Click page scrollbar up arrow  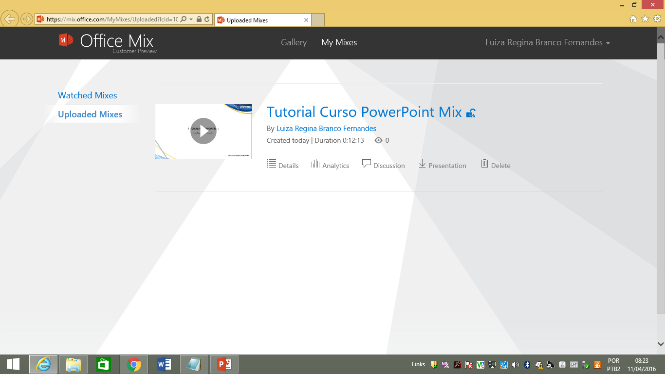tap(661, 37)
